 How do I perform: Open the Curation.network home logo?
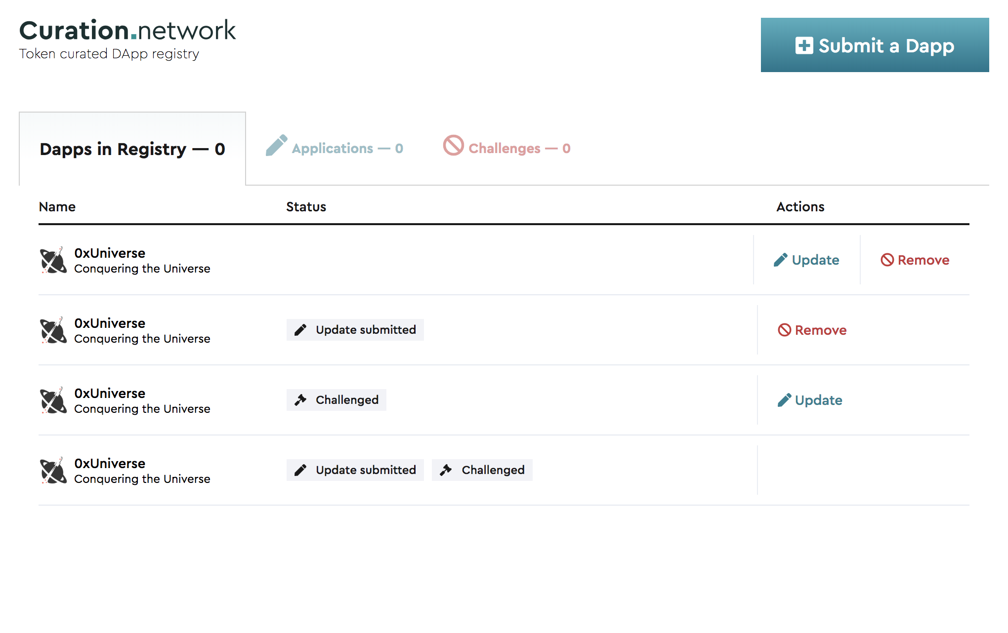(127, 31)
